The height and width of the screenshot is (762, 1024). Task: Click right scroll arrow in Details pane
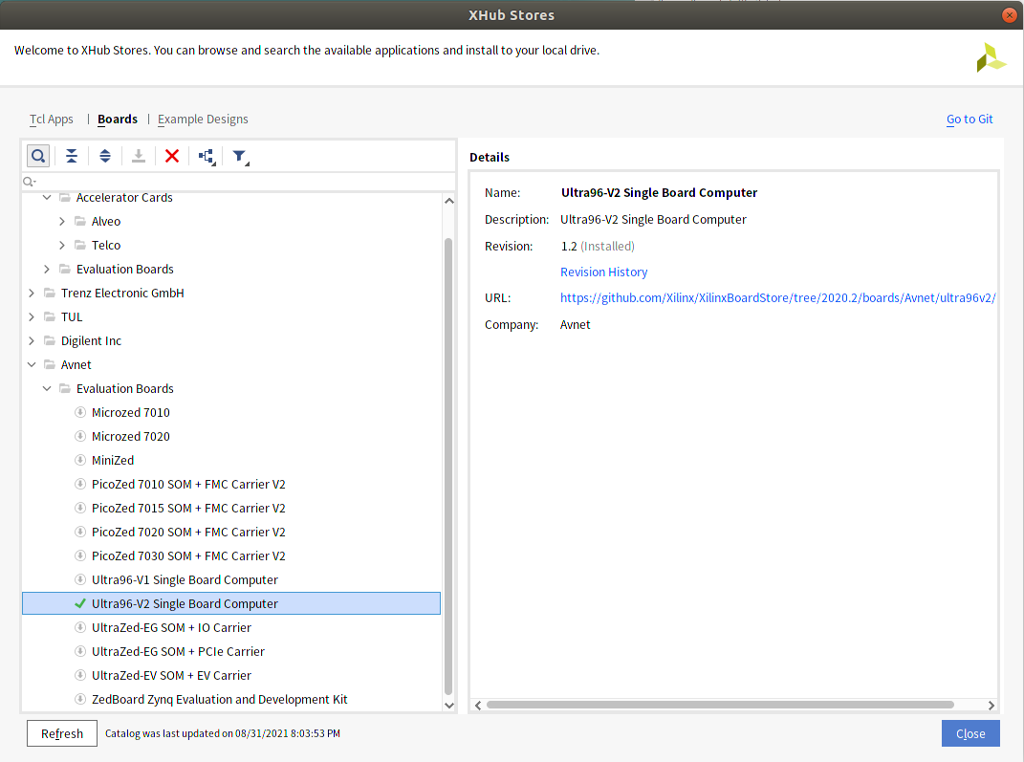coord(991,706)
